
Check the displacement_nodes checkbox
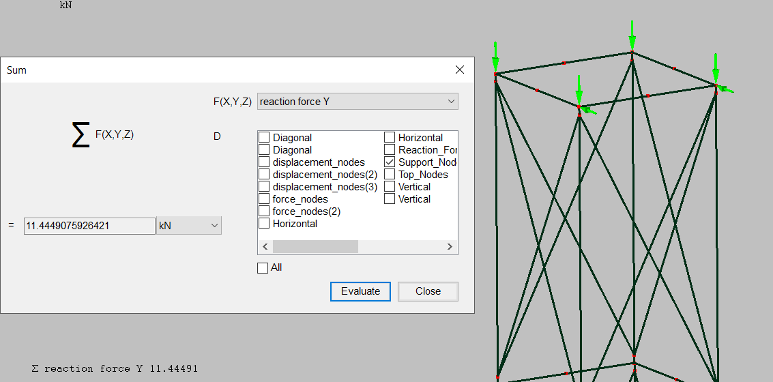264,162
